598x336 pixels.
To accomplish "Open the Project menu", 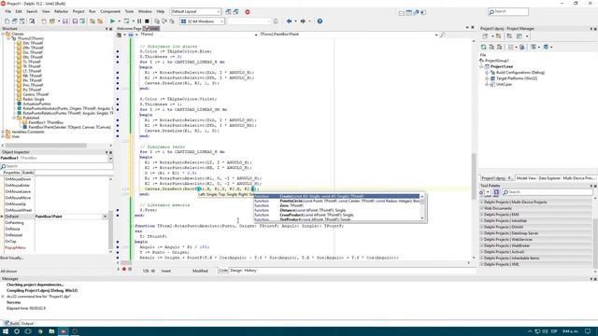I will click(78, 12).
